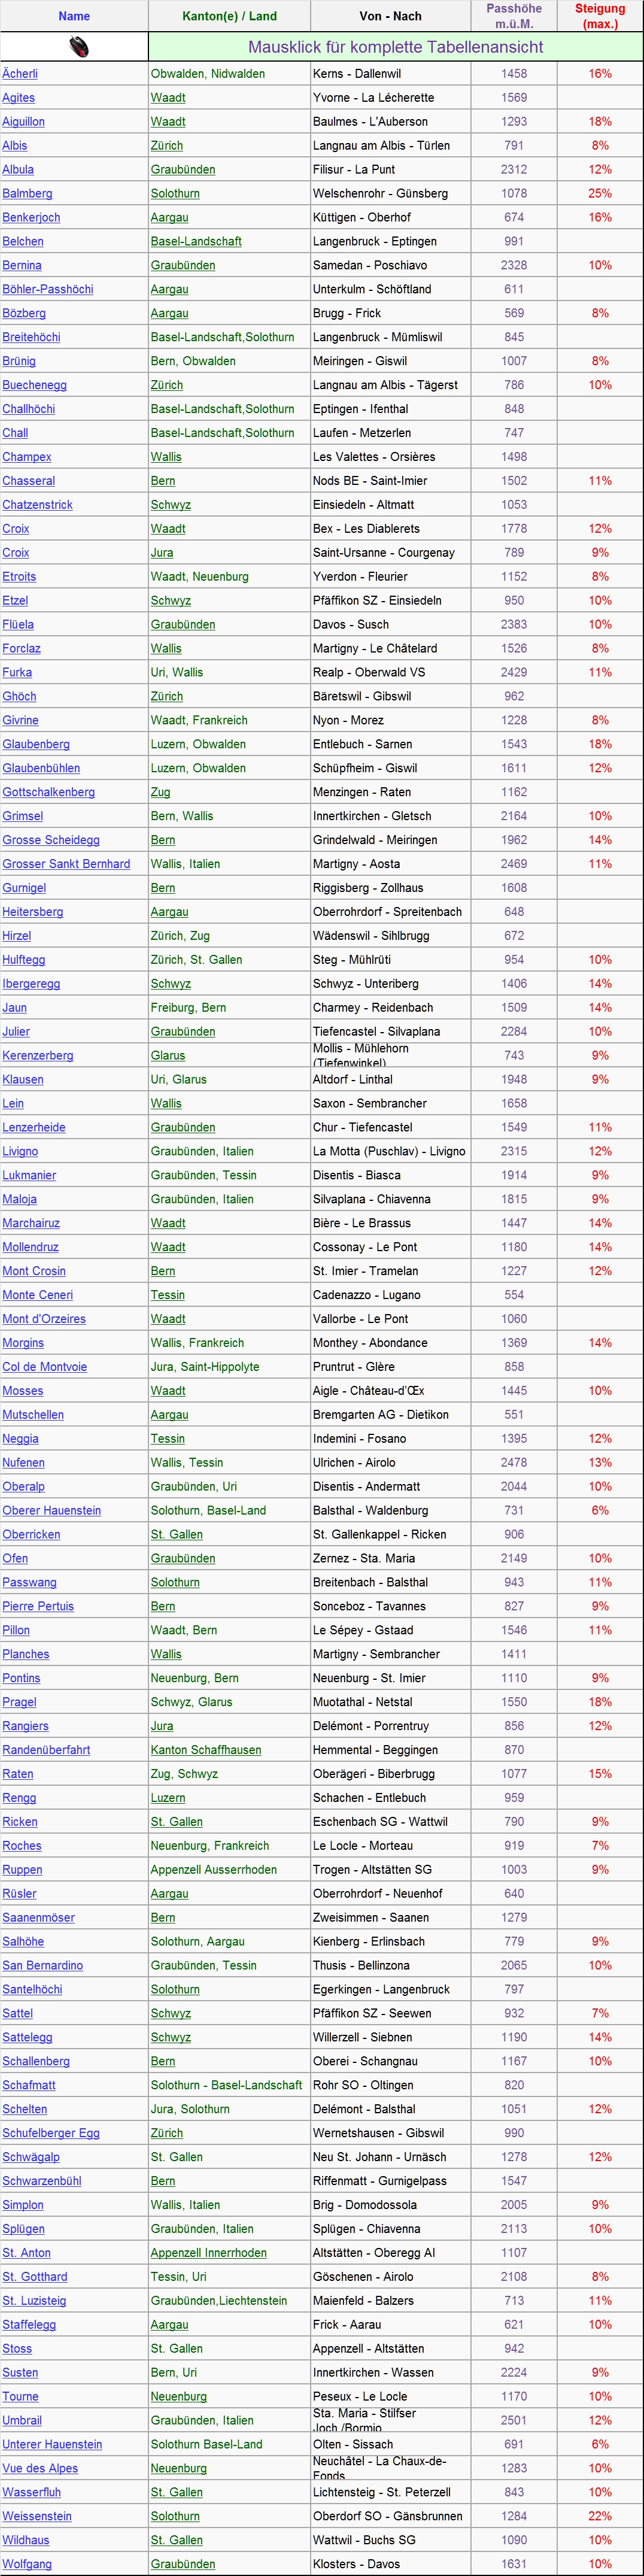The height and width of the screenshot is (2576, 644).
Task: Sort by the Name column header
Action: 74,16
